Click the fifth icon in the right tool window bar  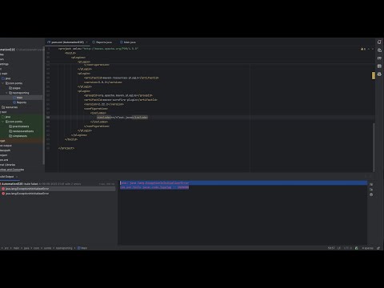pyautogui.click(x=379, y=74)
